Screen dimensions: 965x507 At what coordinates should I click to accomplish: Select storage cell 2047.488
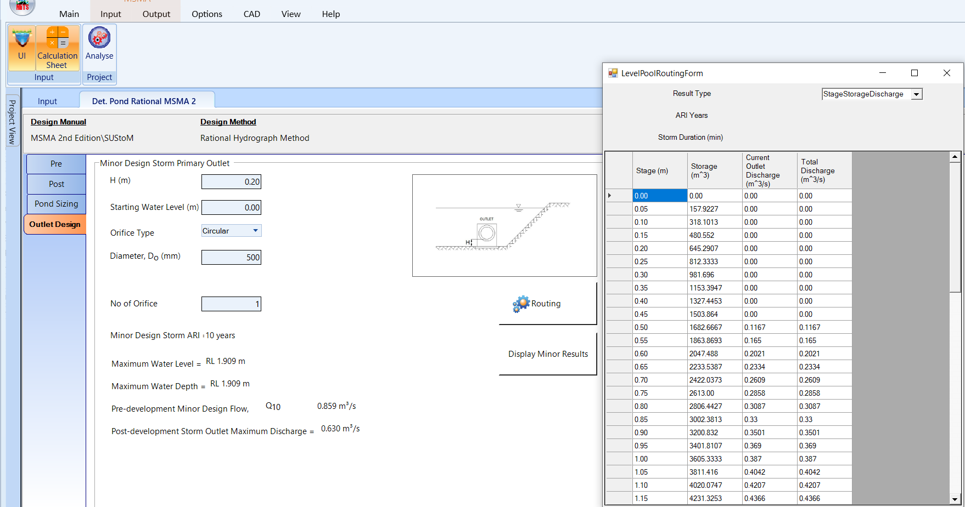(715, 354)
